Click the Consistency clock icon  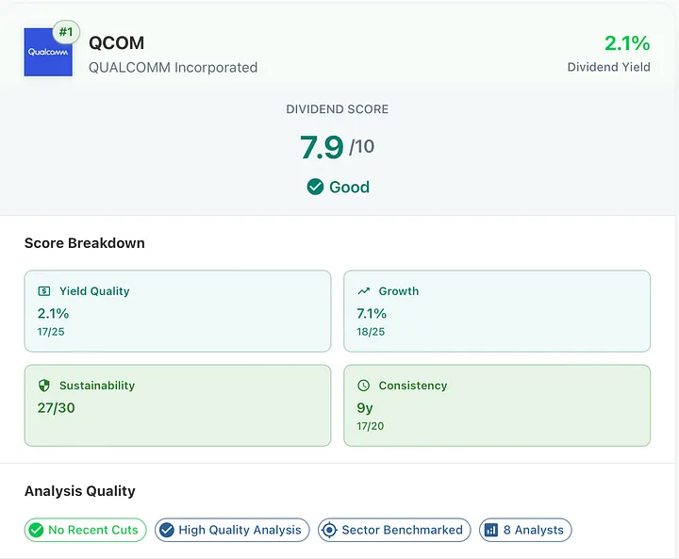[x=363, y=386]
